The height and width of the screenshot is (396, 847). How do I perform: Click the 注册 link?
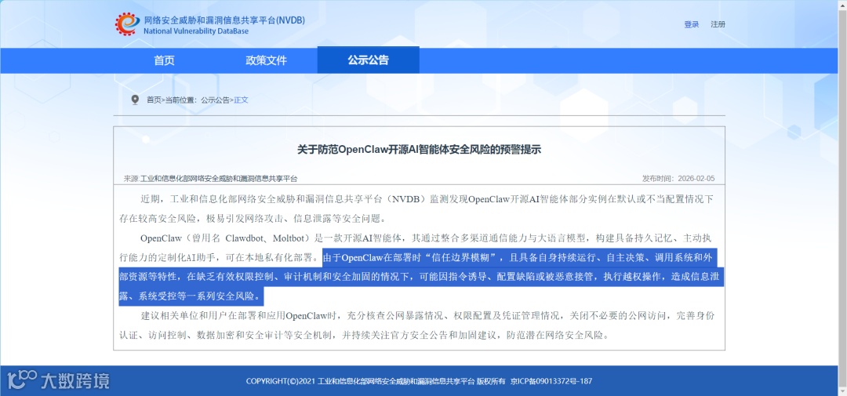(x=718, y=24)
